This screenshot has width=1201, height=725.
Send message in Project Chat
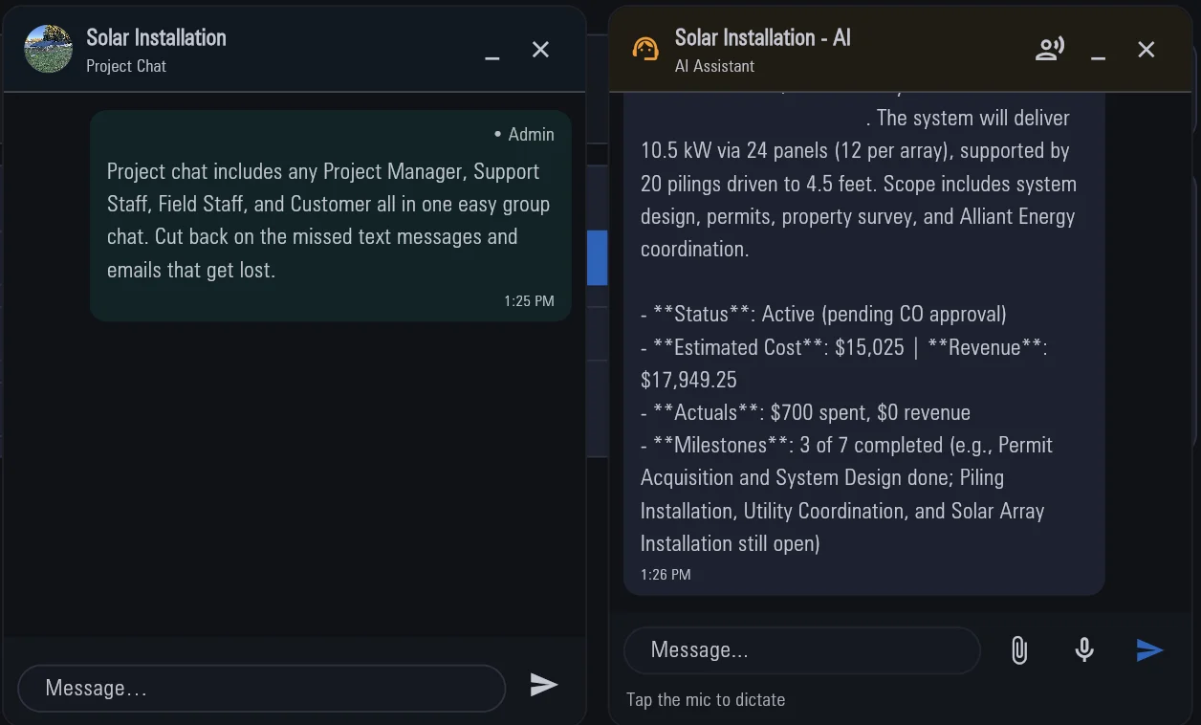tap(544, 684)
